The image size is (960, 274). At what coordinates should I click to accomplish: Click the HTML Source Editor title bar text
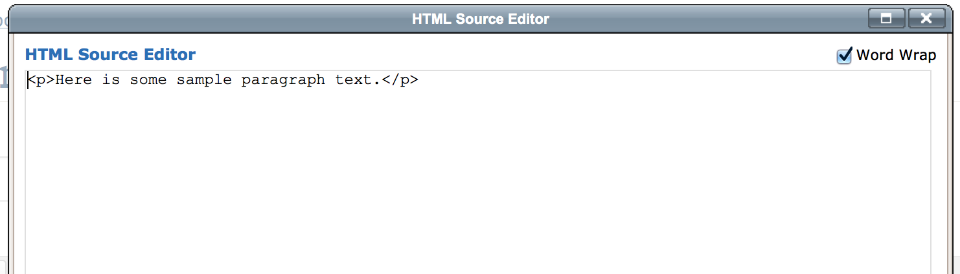tap(480, 19)
